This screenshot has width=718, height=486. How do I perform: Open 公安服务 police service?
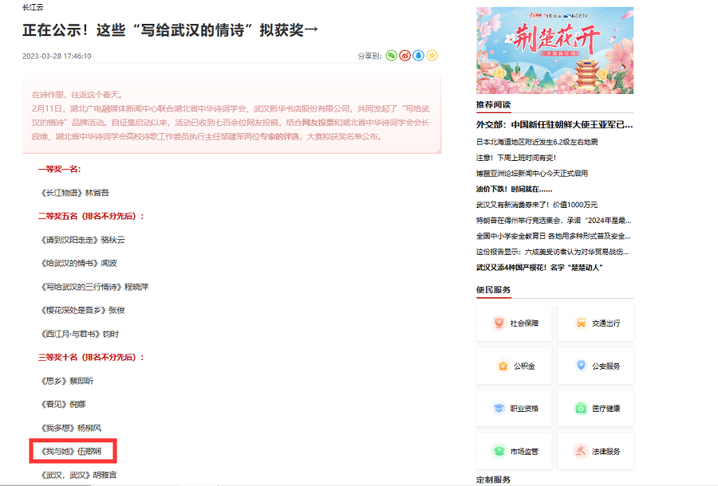[595, 366]
